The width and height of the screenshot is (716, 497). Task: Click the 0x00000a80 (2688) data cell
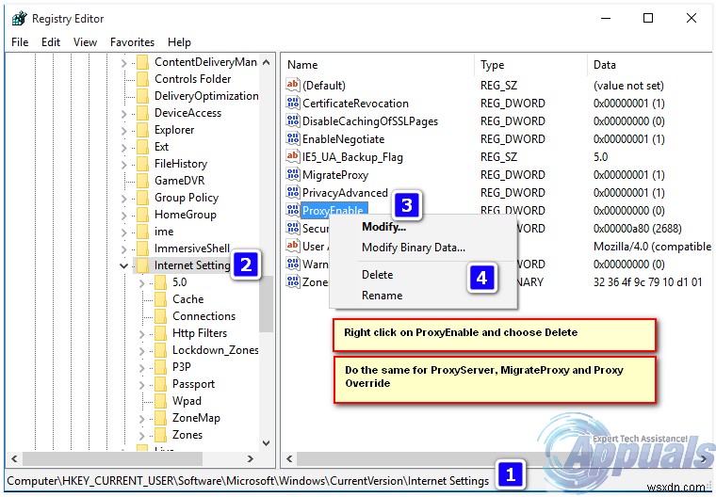[x=638, y=228]
